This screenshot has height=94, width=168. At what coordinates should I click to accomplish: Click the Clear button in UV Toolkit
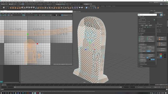tap(146, 25)
